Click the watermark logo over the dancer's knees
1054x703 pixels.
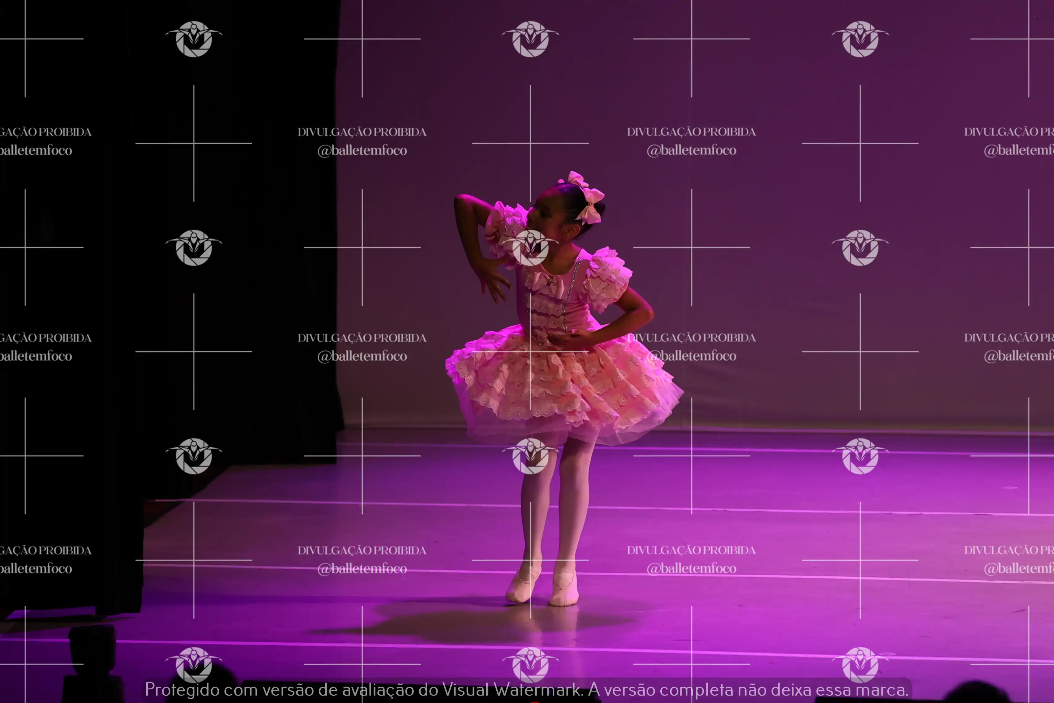point(530,456)
